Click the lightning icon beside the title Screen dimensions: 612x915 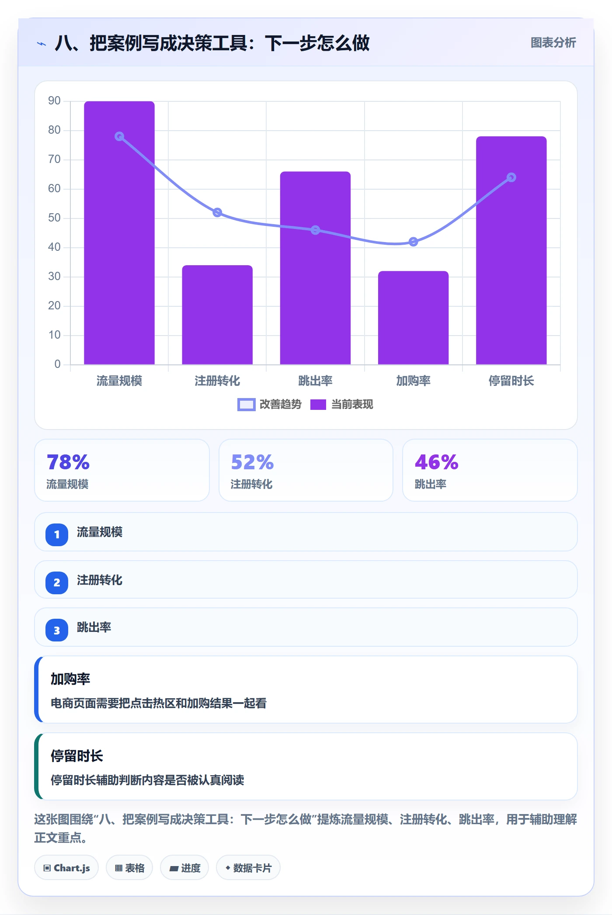click(x=42, y=44)
